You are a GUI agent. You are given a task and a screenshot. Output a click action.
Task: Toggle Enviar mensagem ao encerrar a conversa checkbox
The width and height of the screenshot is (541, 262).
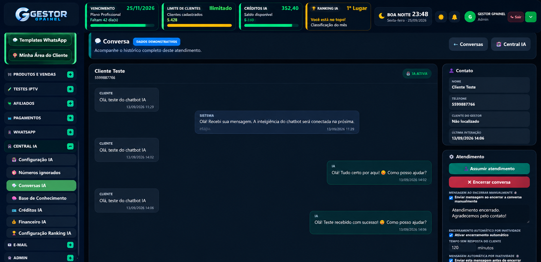click(x=451, y=198)
